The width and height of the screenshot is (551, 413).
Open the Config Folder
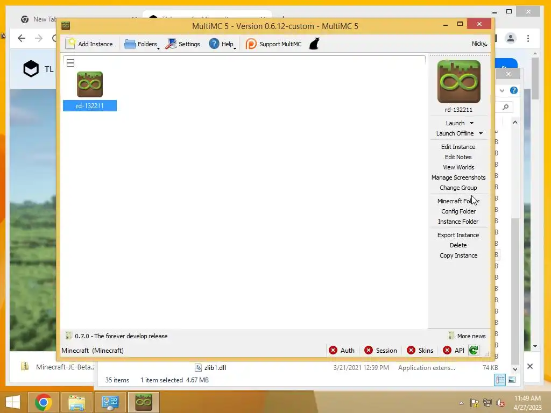point(458,211)
